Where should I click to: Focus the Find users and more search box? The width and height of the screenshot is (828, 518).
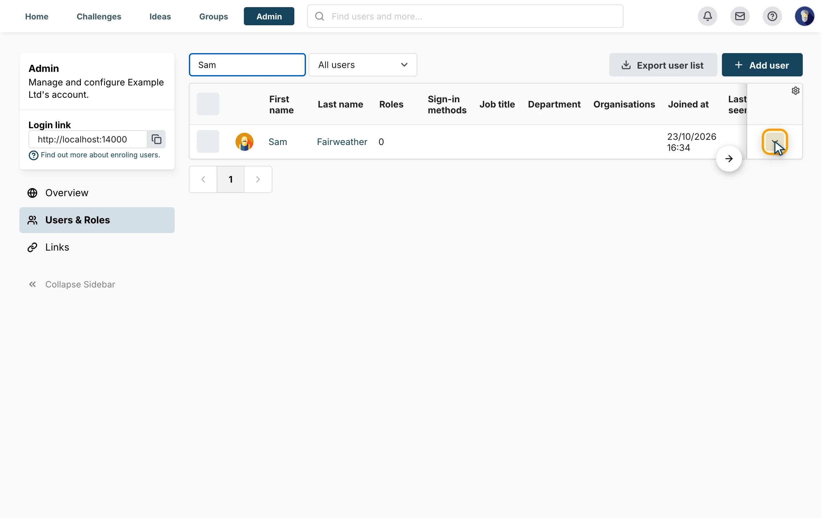click(465, 16)
